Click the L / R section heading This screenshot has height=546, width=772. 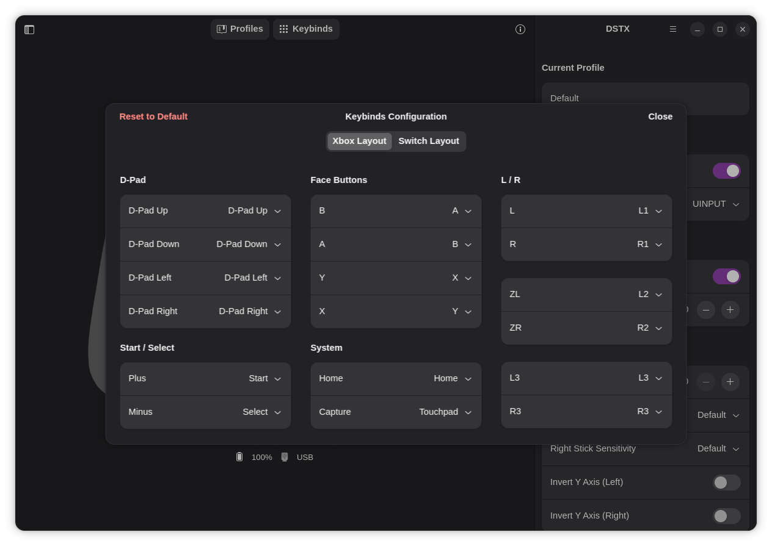(511, 180)
